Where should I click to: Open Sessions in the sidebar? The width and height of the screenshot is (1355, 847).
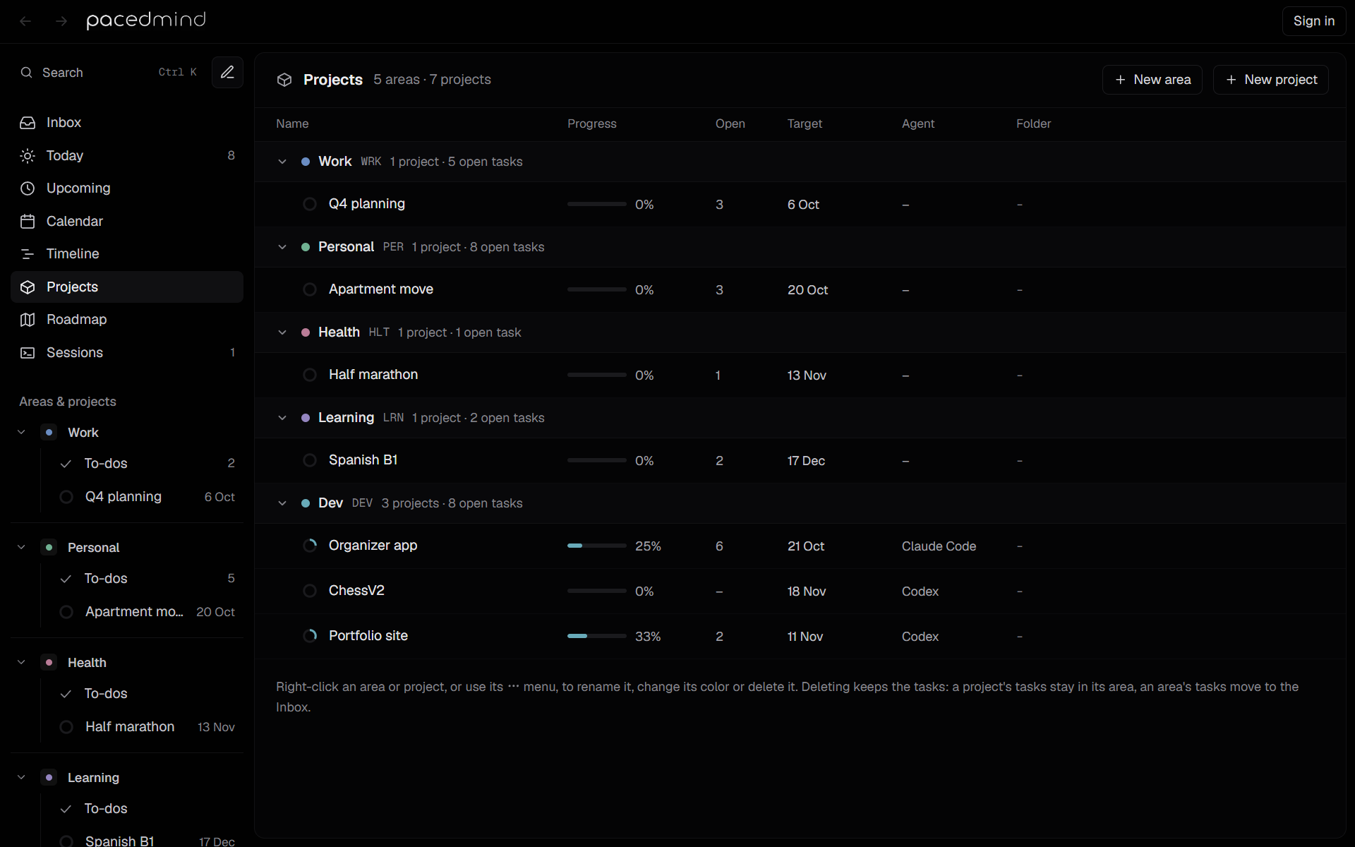[127, 353]
